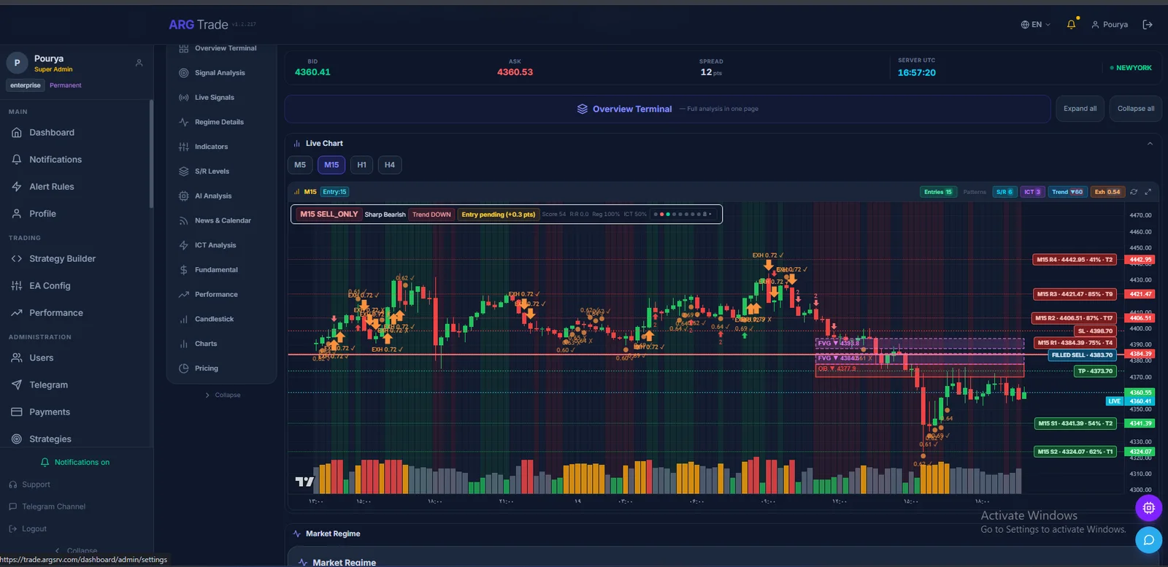This screenshot has width=1168, height=567.
Task: Open the EN language dropdown
Action: click(x=1036, y=25)
